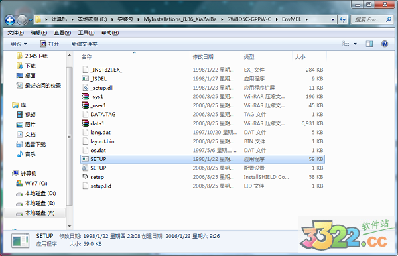
Task: Open help with the question mark icon
Action: coord(385,44)
